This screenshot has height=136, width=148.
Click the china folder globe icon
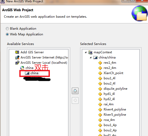point(22,68)
